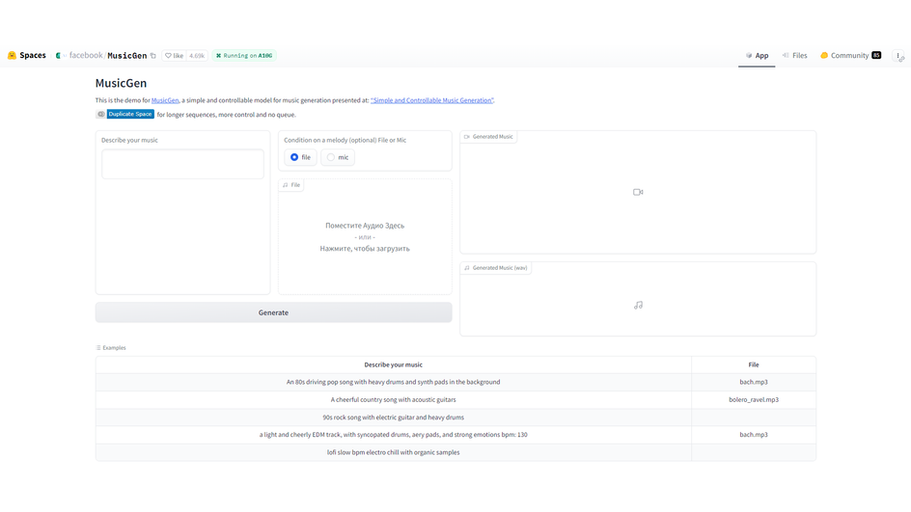Click the File label music note icon
The width and height of the screenshot is (911, 512).
click(286, 185)
